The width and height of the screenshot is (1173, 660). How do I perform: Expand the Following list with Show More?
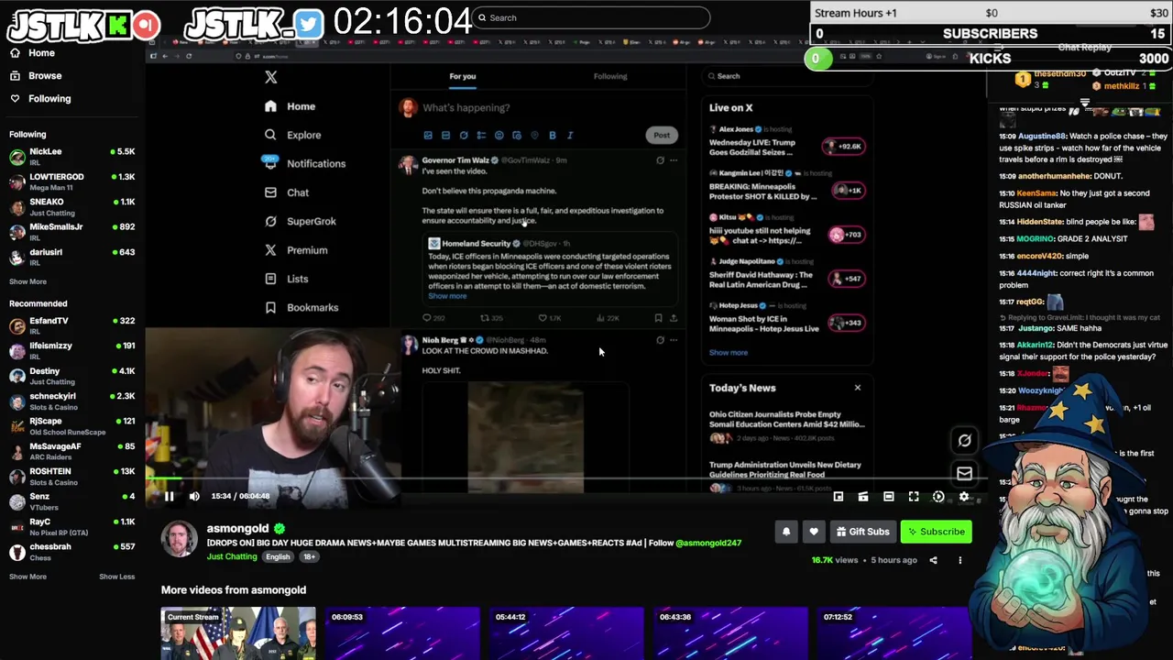(27, 281)
